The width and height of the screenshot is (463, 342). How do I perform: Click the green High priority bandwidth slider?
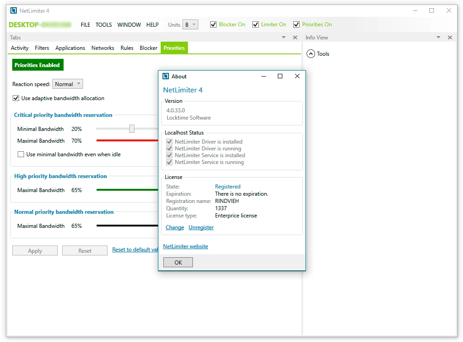127,190
